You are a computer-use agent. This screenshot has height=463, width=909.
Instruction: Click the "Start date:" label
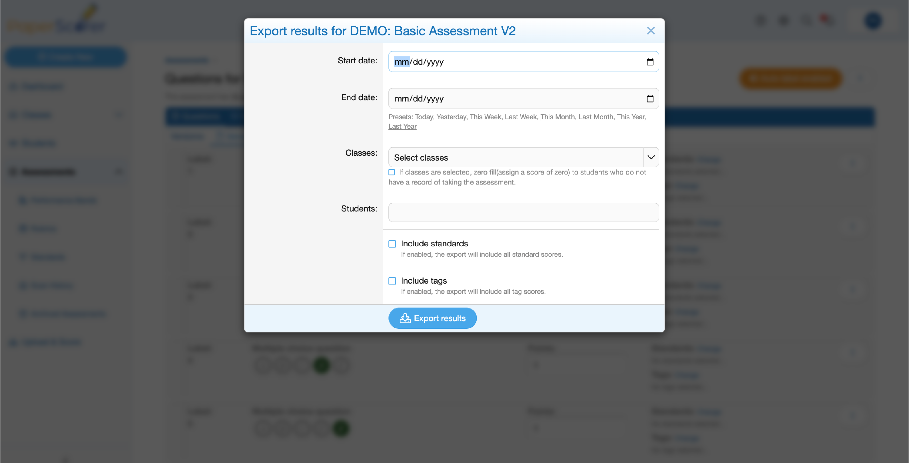(x=357, y=61)
